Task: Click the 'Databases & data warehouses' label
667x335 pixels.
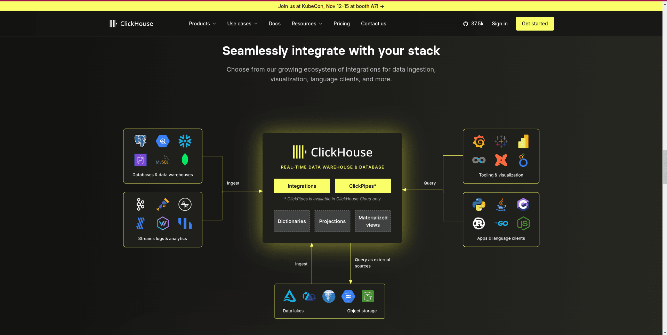Action: coord(162,175)
